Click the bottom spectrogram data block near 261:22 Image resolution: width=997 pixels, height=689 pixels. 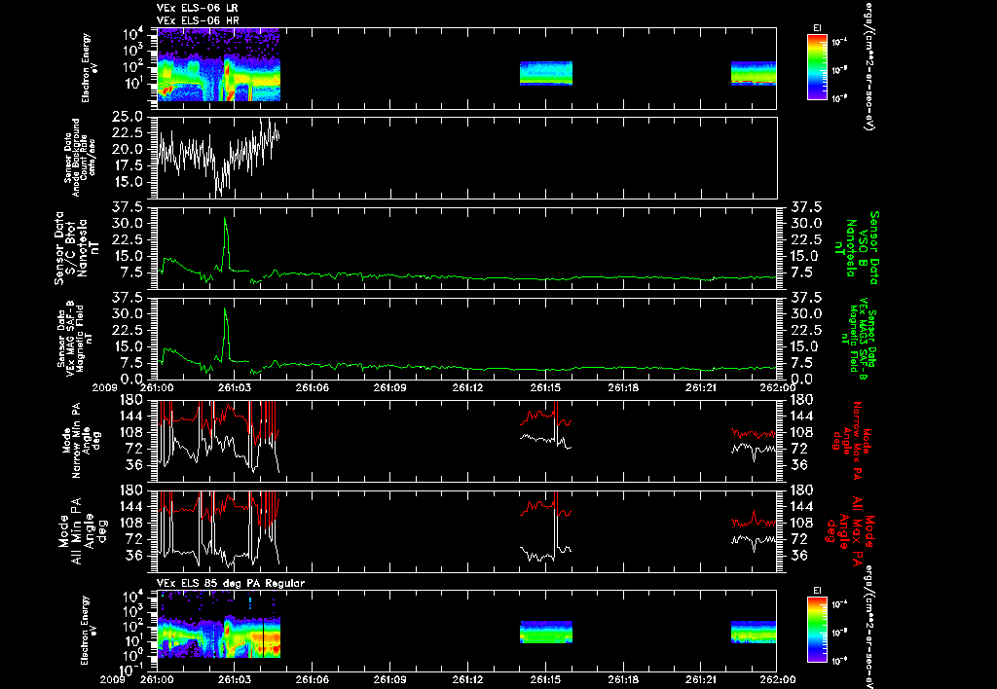(x=754, y=633)
